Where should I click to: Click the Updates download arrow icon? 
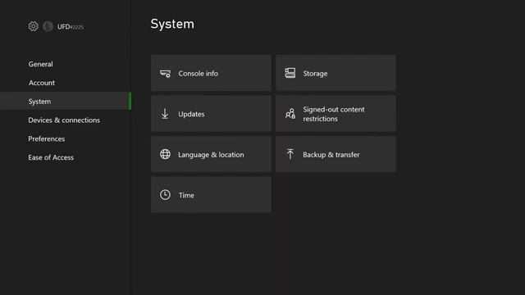pos(165,114)
